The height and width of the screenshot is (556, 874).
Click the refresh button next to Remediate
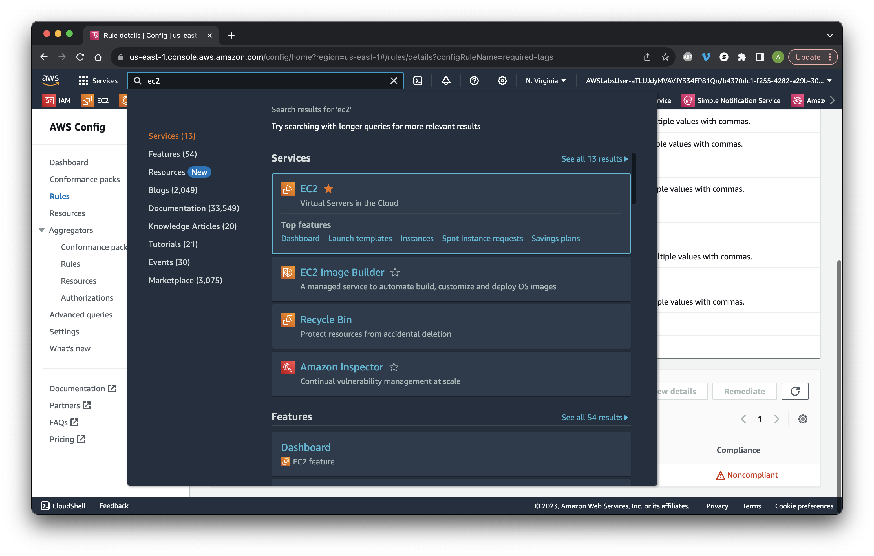795,391
